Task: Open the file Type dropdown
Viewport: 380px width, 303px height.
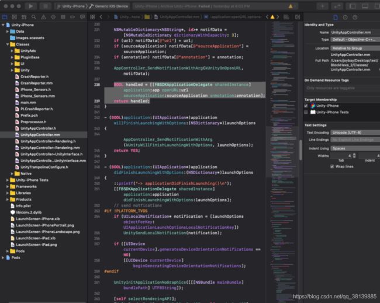Action: (x=355, y=40)
